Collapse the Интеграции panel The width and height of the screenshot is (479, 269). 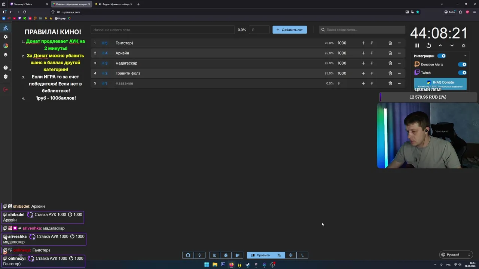click(x=465, y=56)
